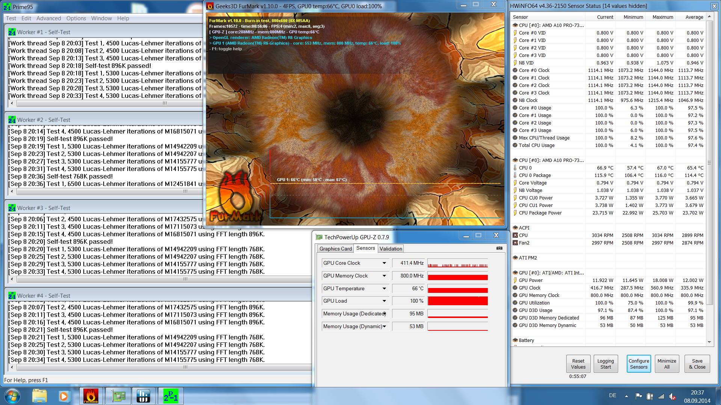Click the thermometer icon beside CPU 0 Package
The image size is (721, 405).
pyautogui.click(x=515, y=175)
